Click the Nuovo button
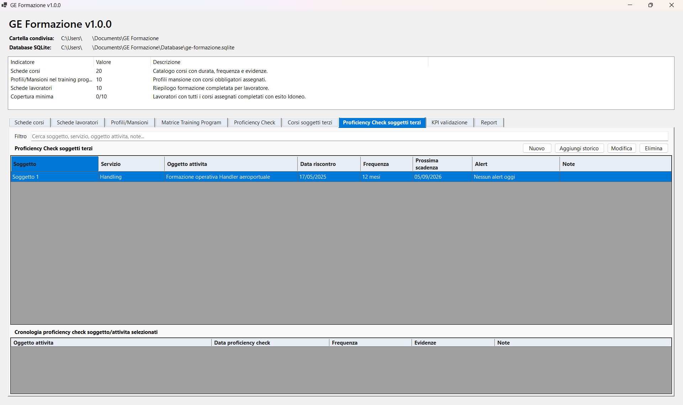The width and height of the screenshot is (683, 405). [537, 148]
